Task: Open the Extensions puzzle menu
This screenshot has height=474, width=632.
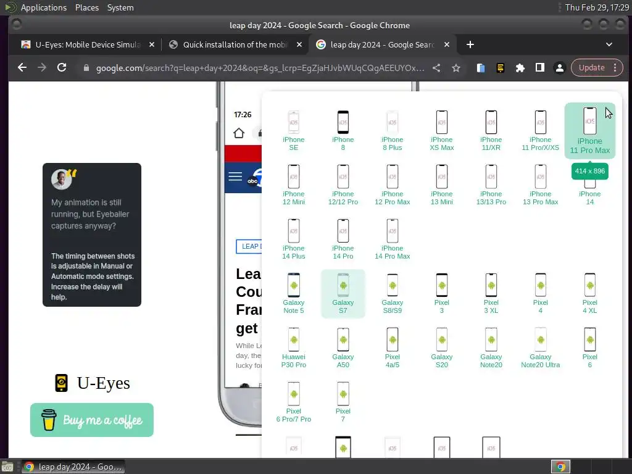Action: [520, 68]
